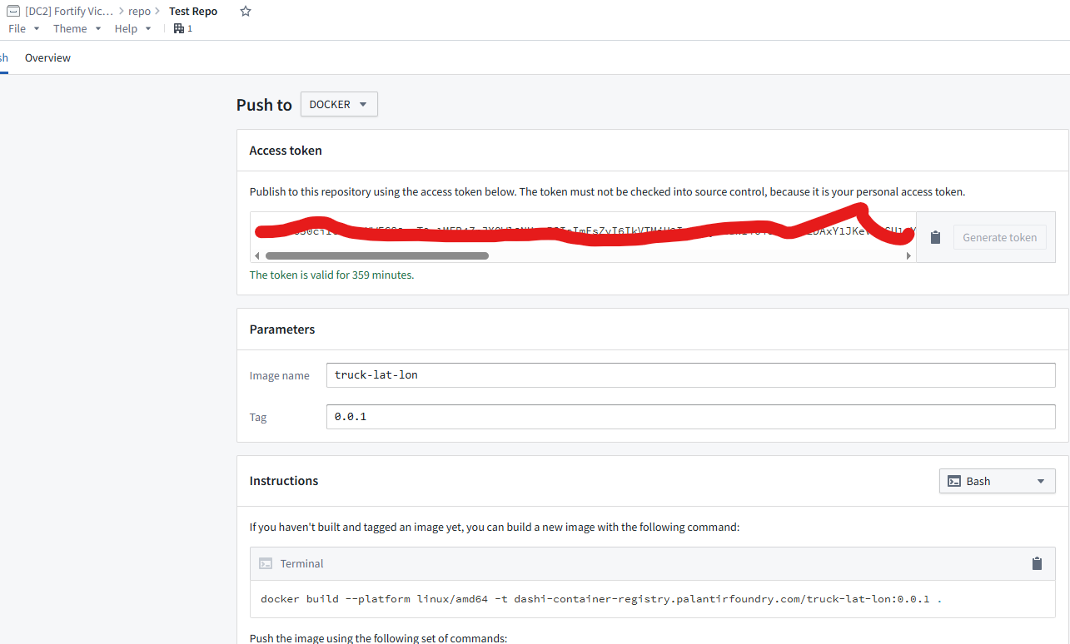Copy the docker build command from Terminal
The height and width of the screenshot is (644, 1070).
[x=1037, y=563]
